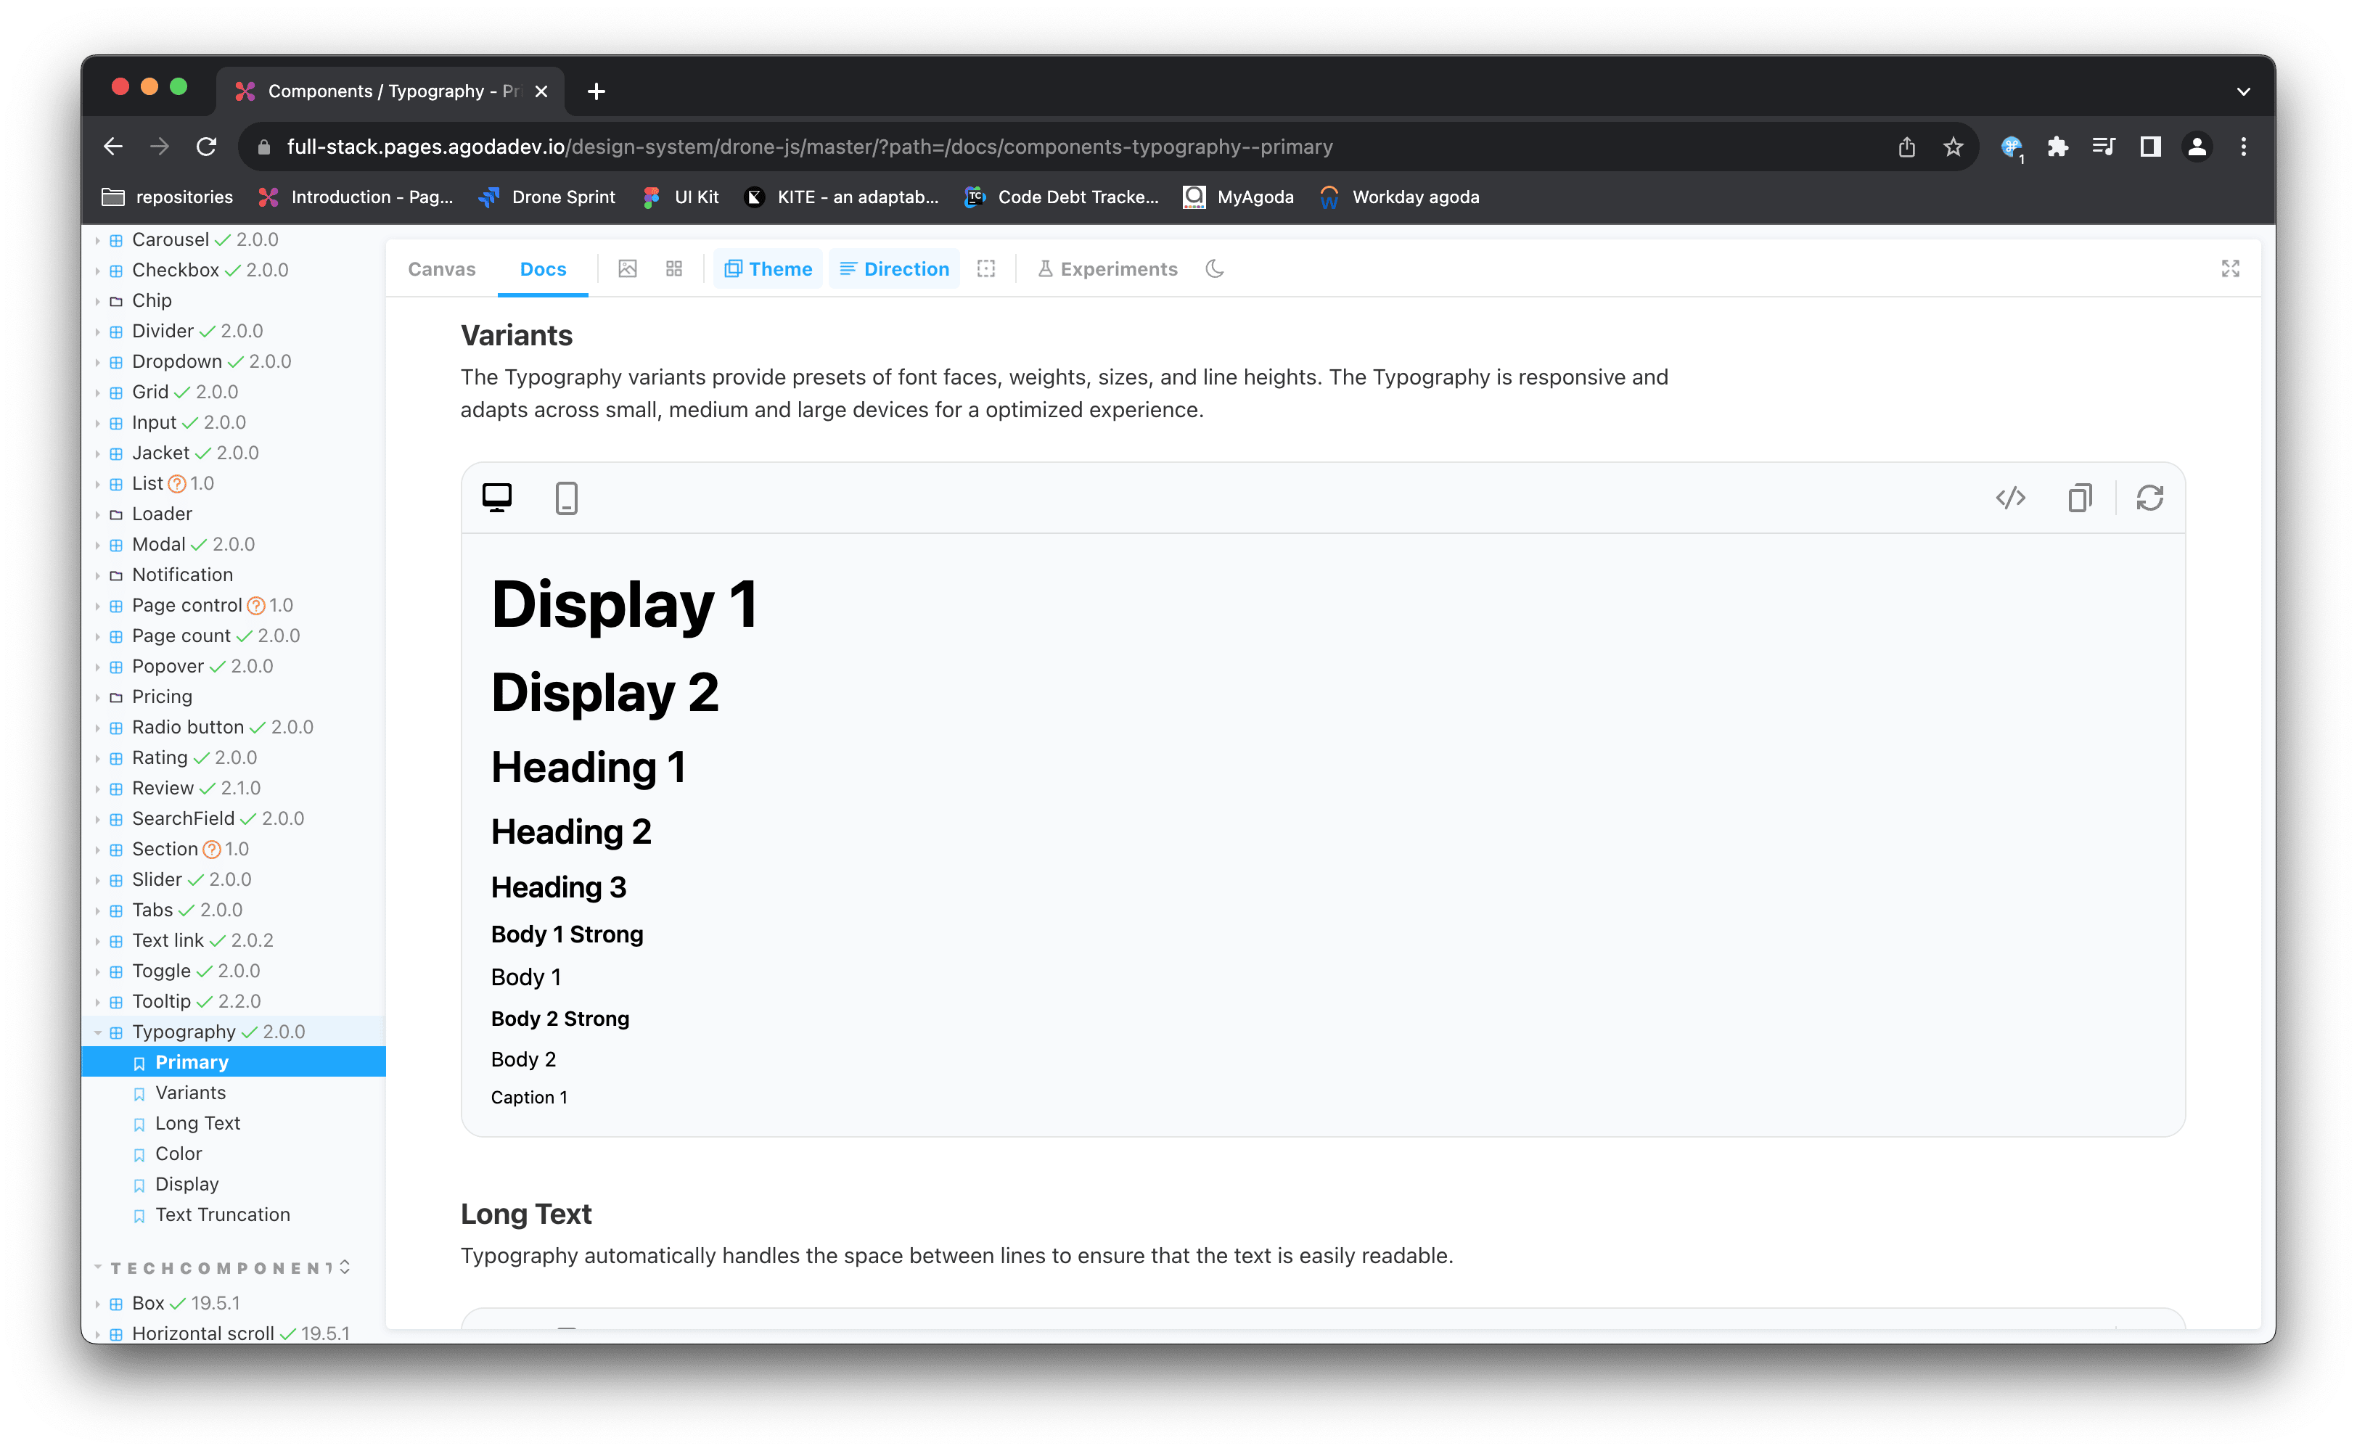The height and width of the screenshot is (1451, 2357).
Task: Toggle the outlines dashed-square tool
Action: 985,268
